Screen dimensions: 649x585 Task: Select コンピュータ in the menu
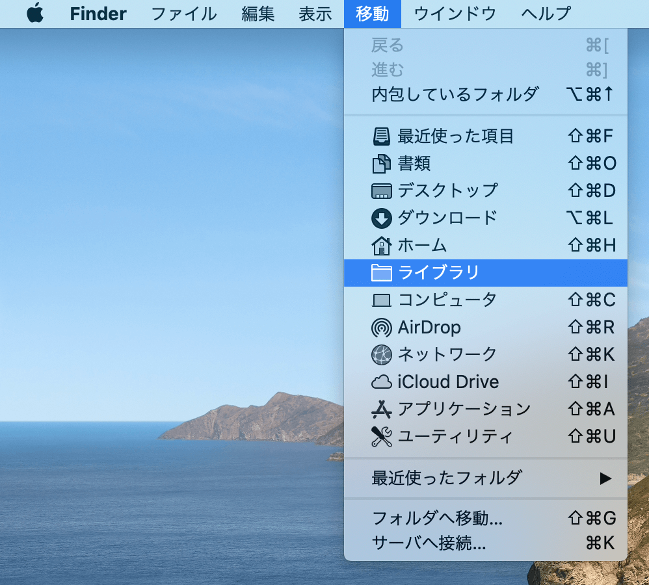coord(486,300)
